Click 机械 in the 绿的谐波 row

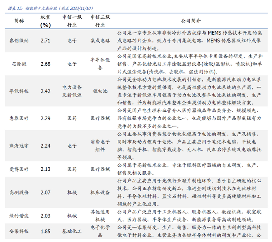[x=72, y=216]
